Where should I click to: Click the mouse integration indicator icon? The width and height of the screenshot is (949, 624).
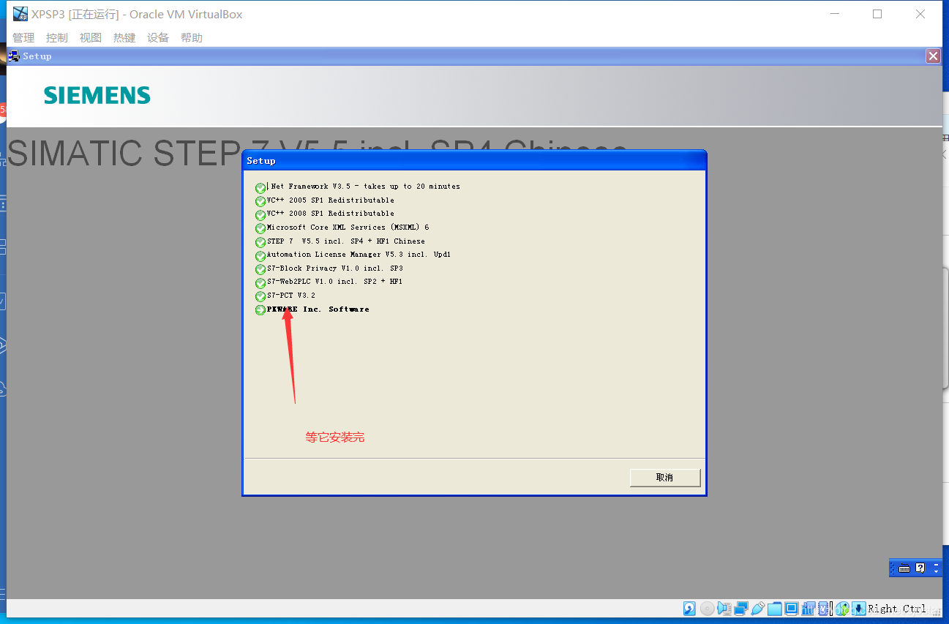[842, 609]
